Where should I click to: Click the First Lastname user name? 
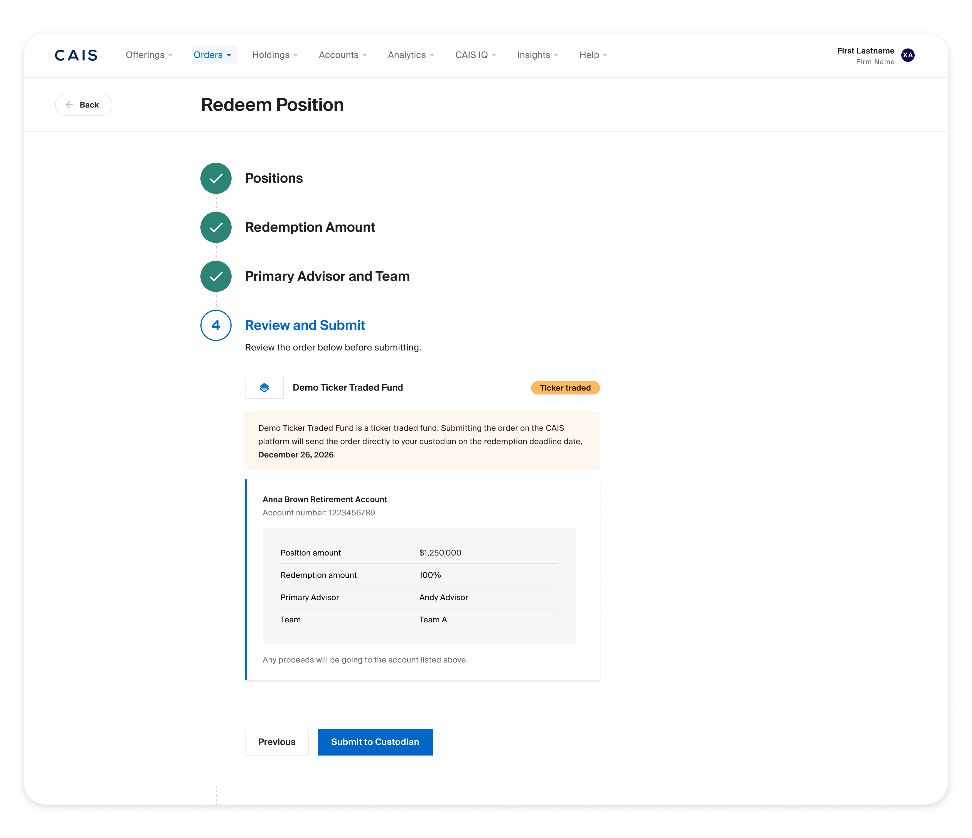click(x=865, y=51)
